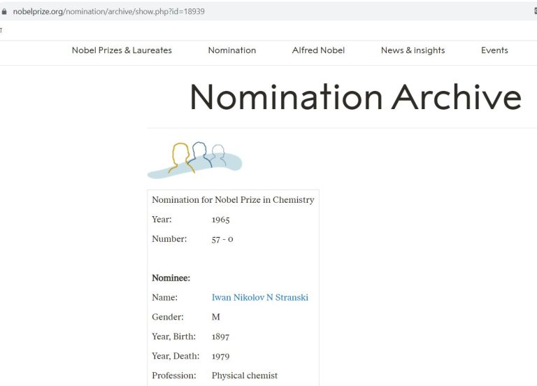This screenshot has width=537, height=386.
Task: Click the bold Nominee: section label
Action: 171,278
